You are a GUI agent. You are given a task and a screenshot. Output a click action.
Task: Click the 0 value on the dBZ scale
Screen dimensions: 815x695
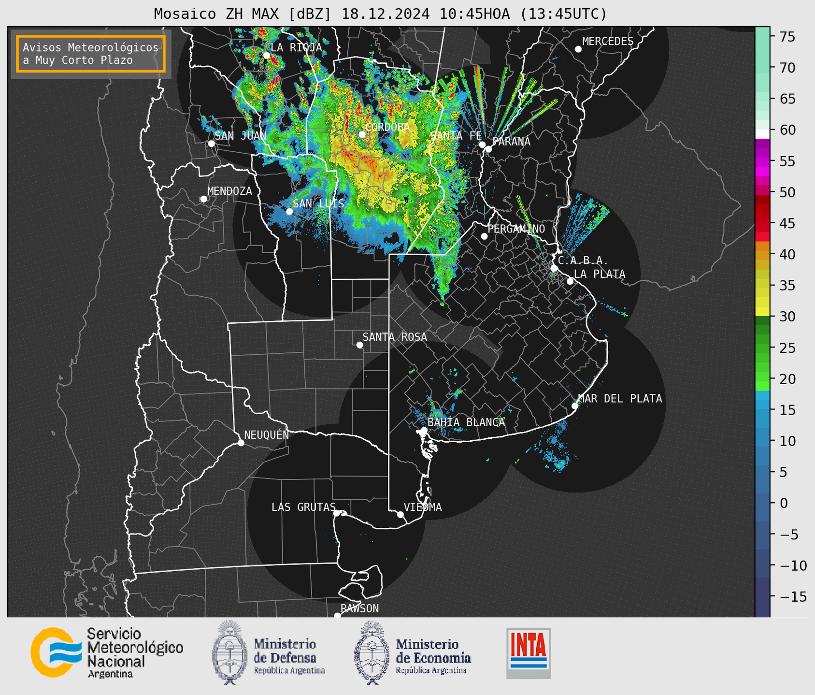[783, 503]
